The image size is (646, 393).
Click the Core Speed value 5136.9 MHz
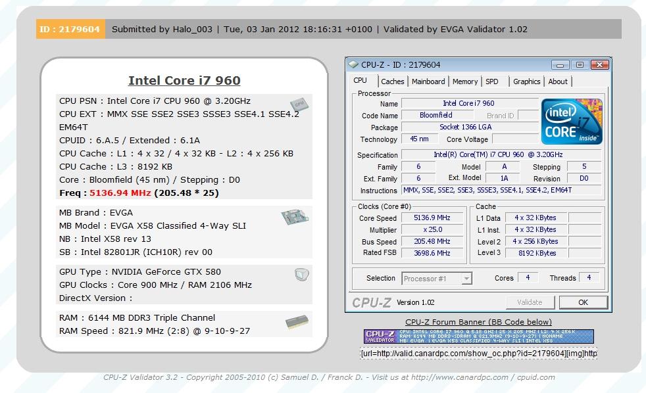pos(432,218)
